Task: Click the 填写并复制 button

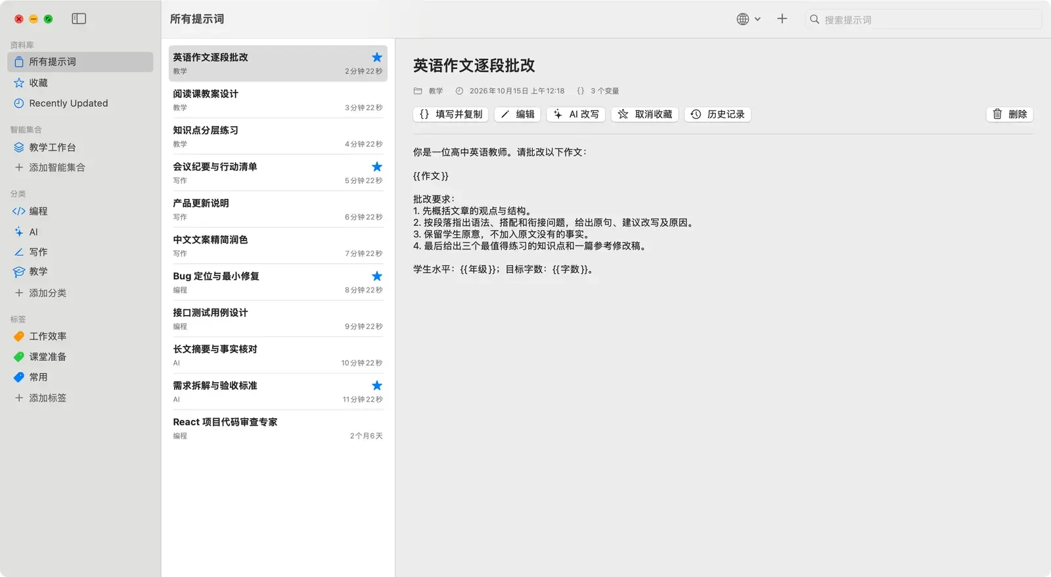Action: pyautogui.click(x=451, y=114)
